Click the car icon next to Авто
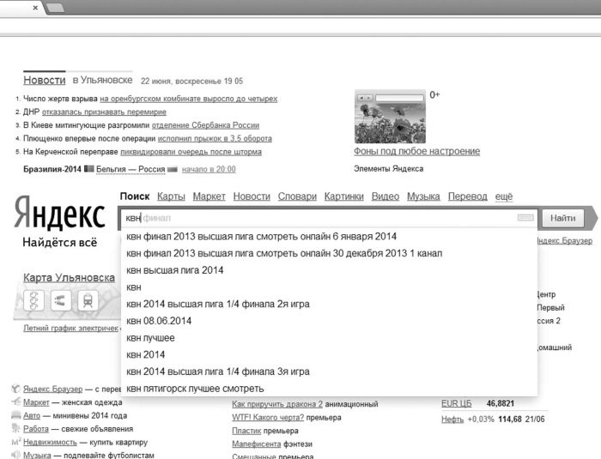601x459 pixels. tap(15, 415)
